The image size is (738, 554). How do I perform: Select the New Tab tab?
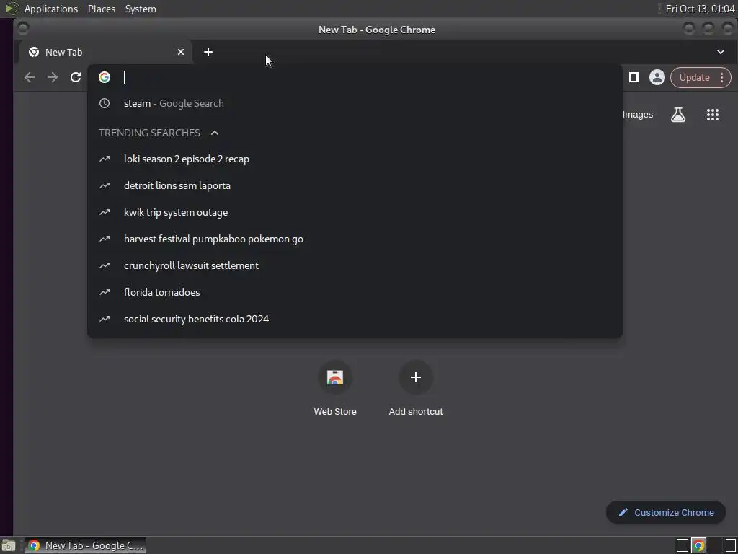[106, 52]
